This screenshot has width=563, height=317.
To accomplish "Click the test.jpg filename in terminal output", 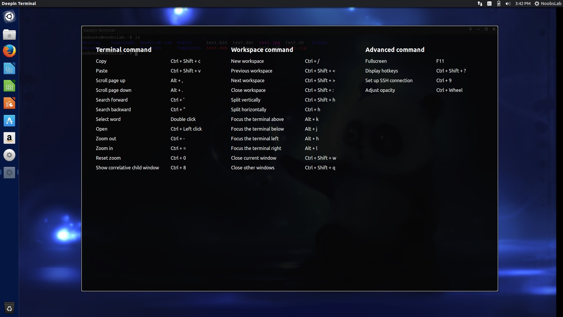I will (x=269, y=43).
